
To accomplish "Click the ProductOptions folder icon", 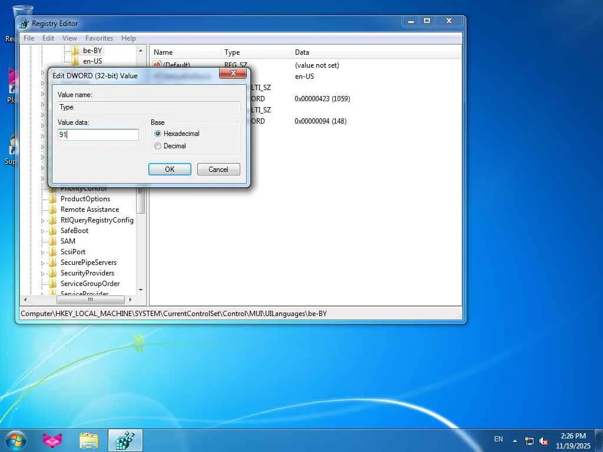I will [x=52, y=199].
